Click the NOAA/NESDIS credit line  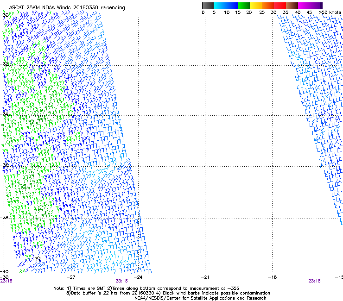coord(200,298)
